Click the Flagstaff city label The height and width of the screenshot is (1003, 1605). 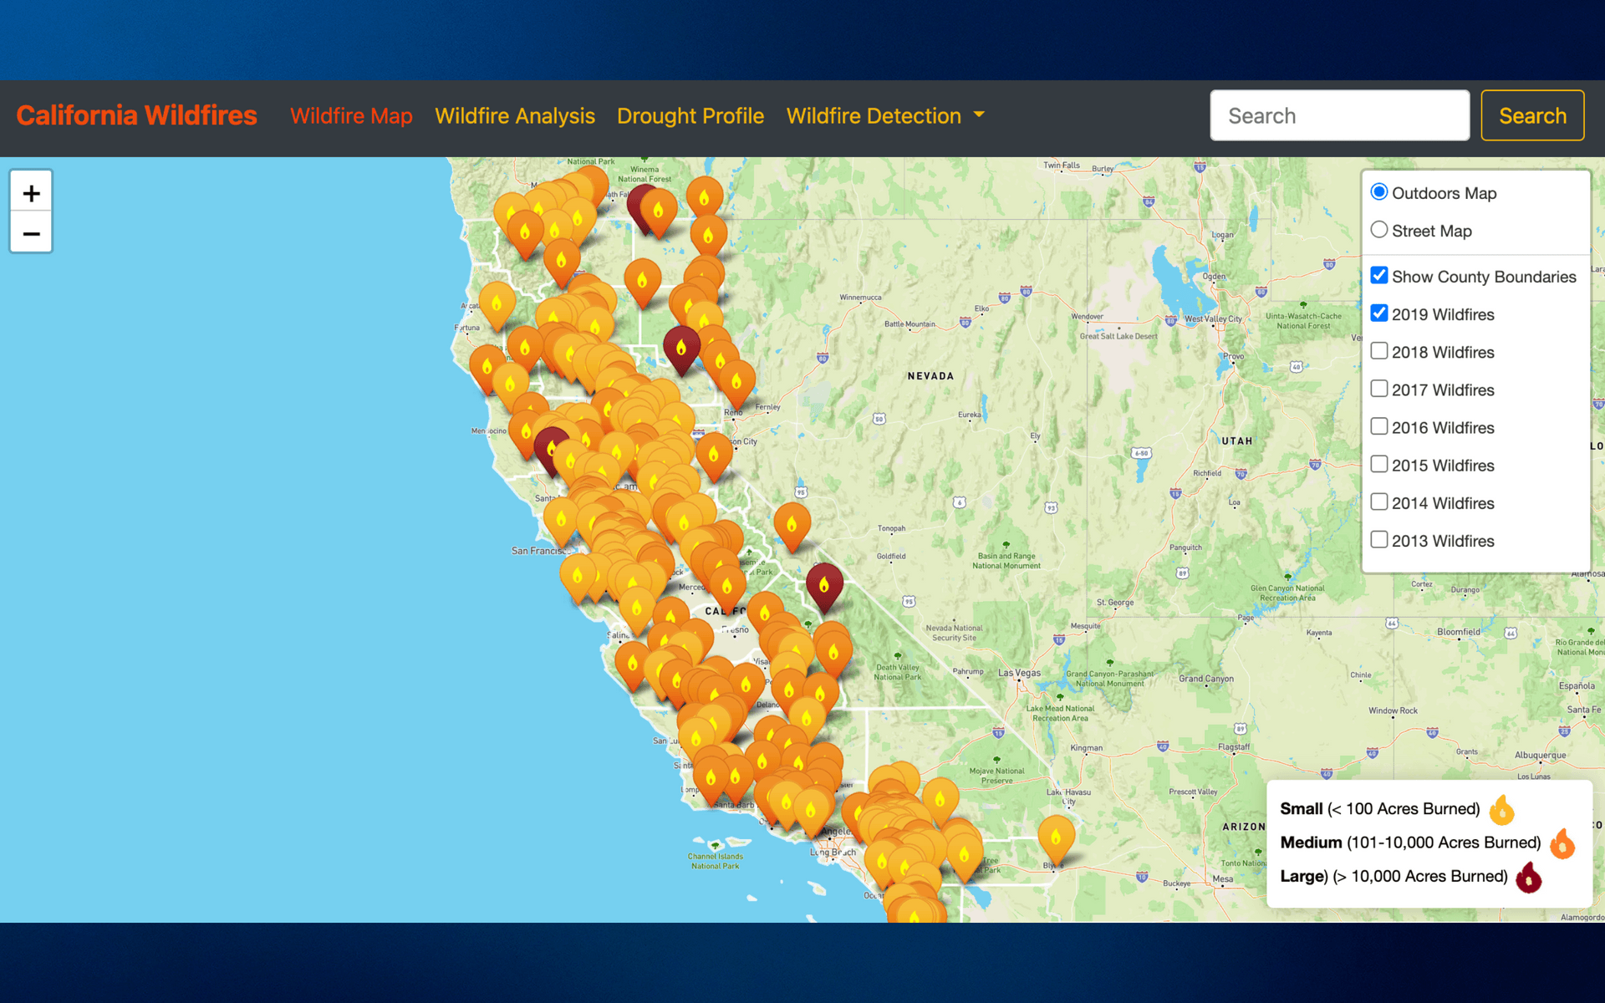coord(1234,747)
